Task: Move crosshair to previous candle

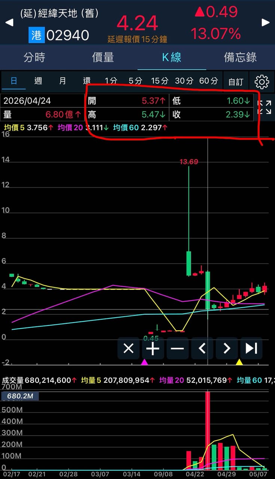Action: pos(202,348)
